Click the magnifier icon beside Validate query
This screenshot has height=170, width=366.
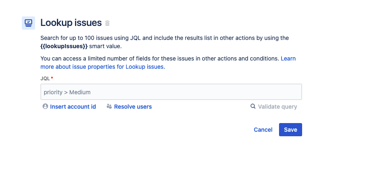tap(253, 107)
